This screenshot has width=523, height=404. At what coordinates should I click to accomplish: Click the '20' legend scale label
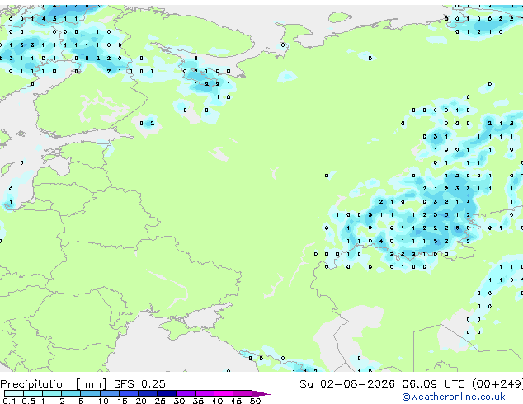click(141, 401)
